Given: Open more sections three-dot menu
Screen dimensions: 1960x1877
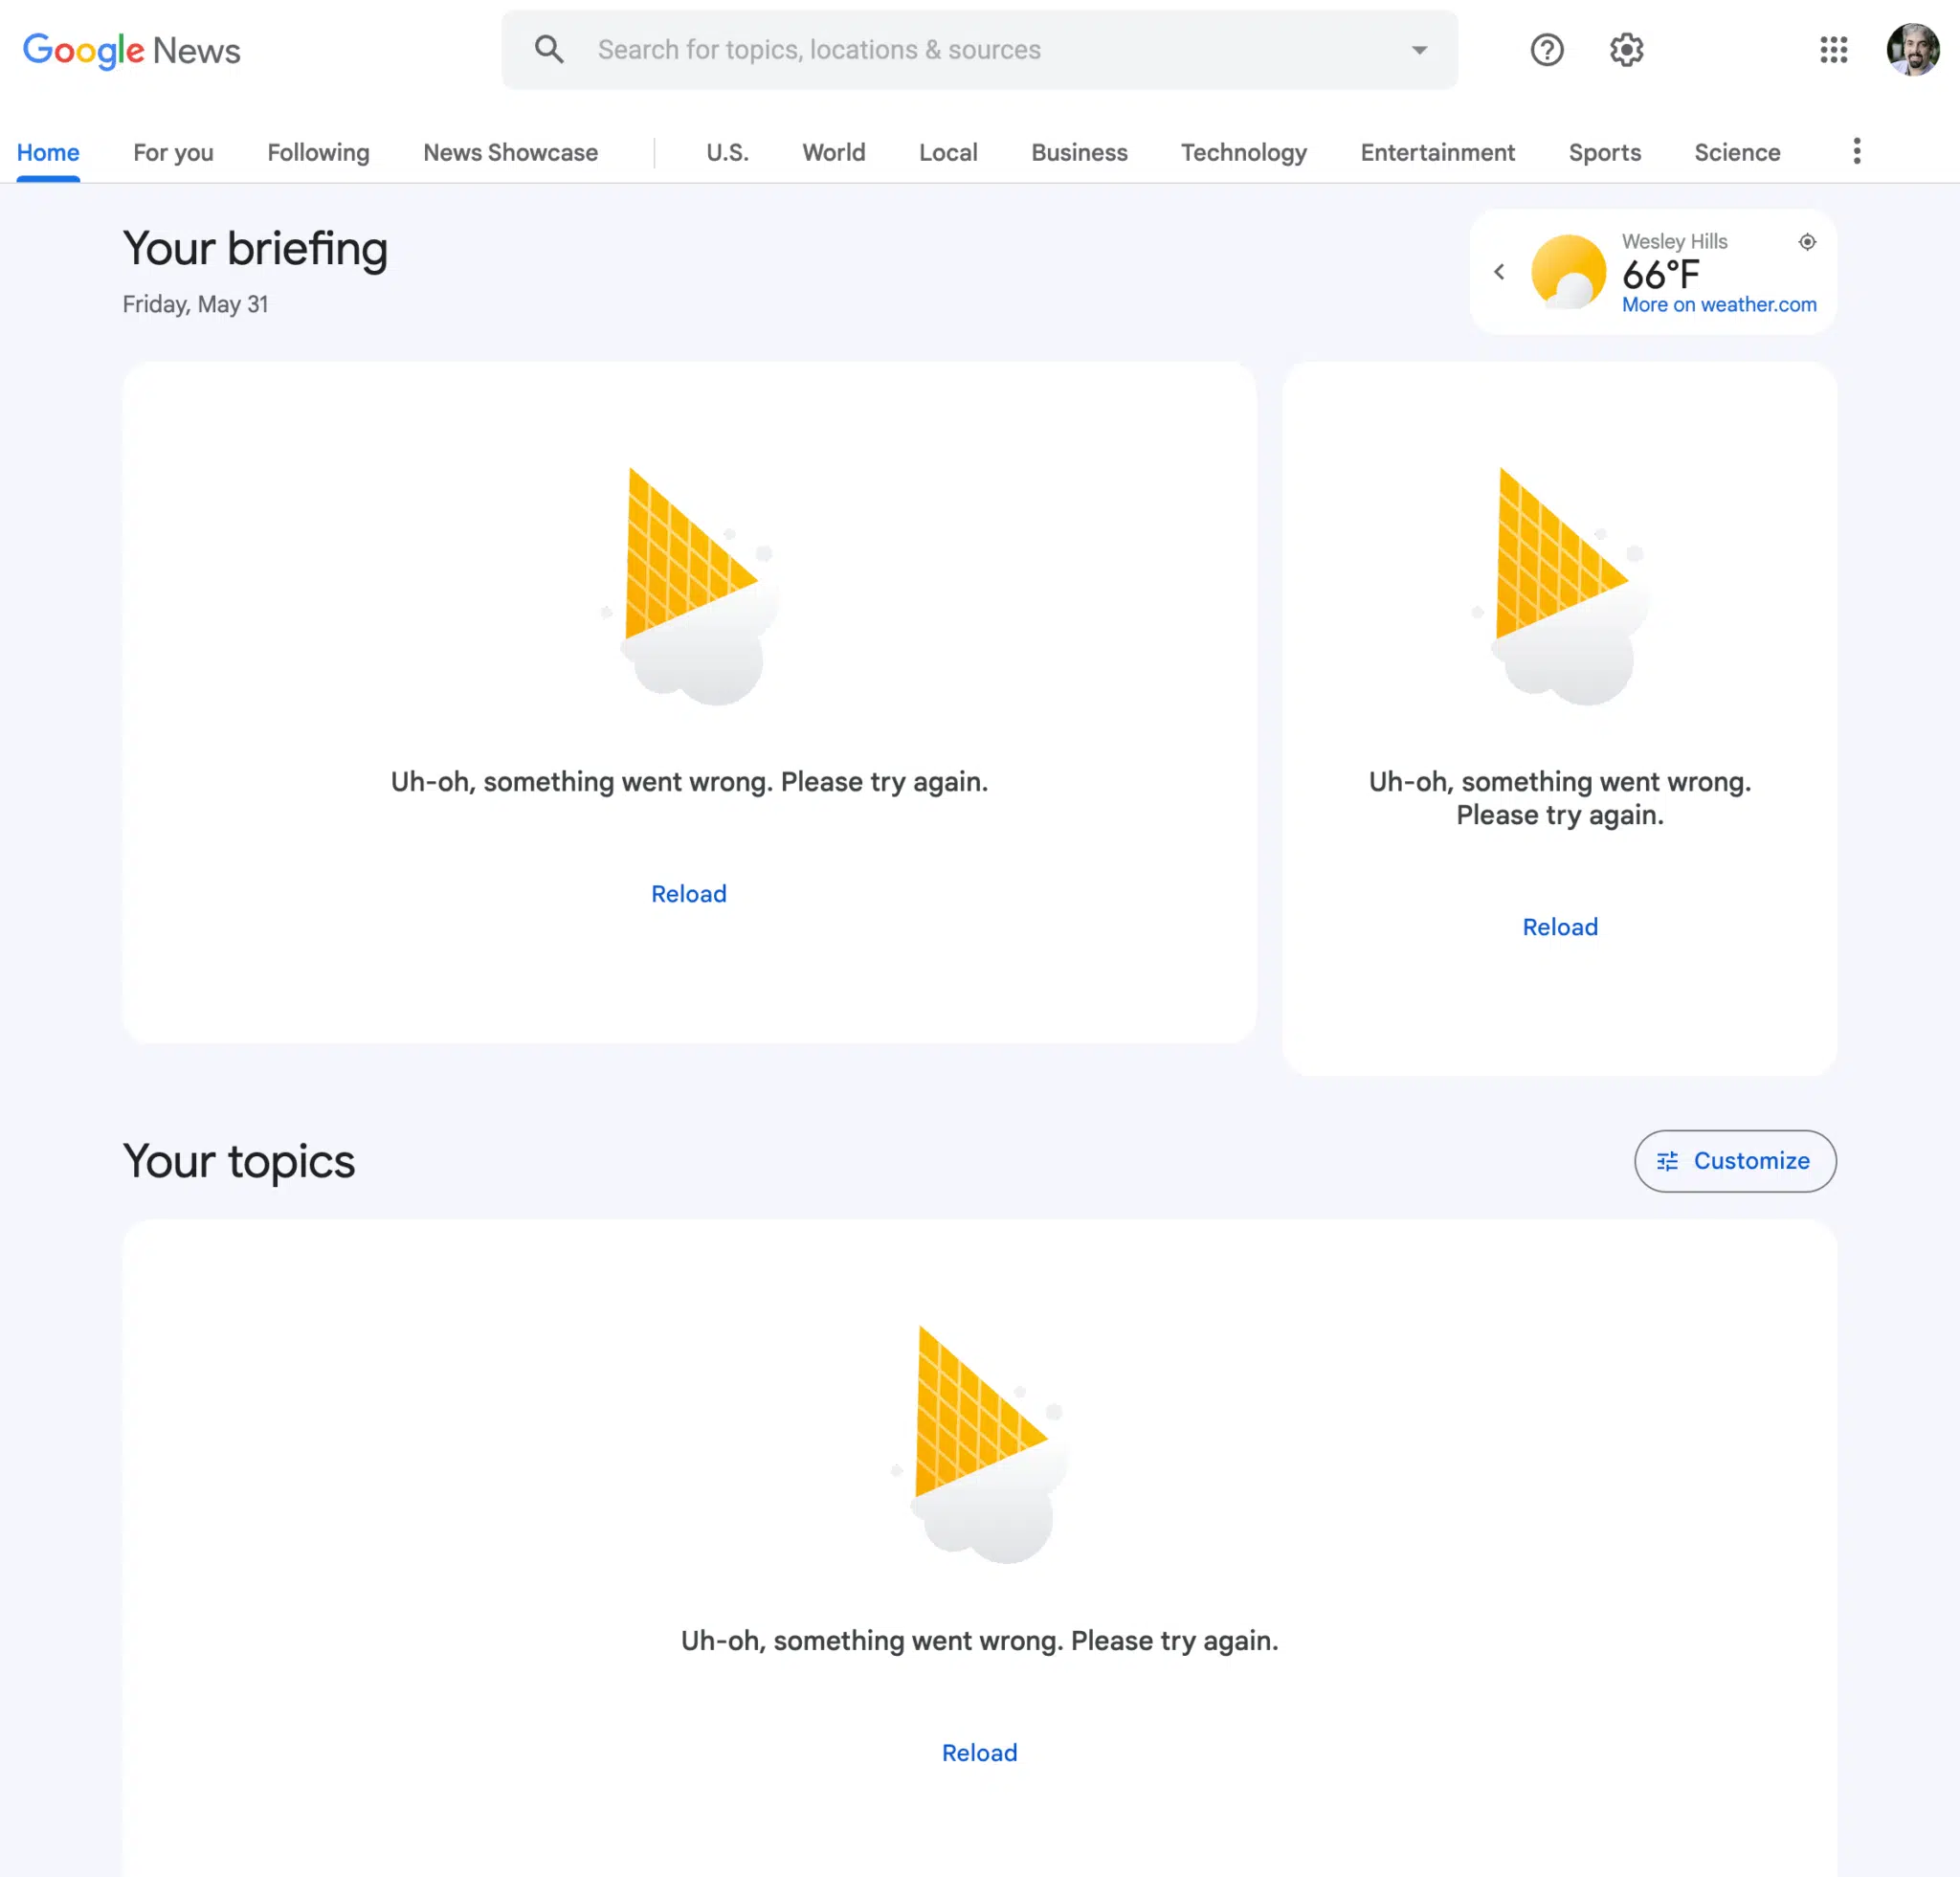Looking at the screenshot, I should (1856, 152).
